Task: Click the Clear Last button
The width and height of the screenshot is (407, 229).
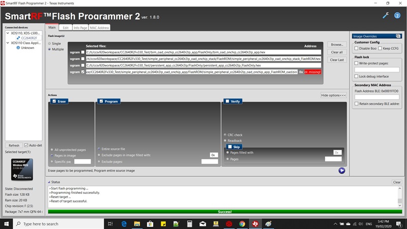Action: point(337,60)
